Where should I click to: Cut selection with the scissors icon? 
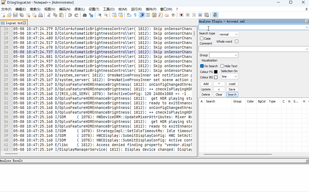[x=49, y=15]
